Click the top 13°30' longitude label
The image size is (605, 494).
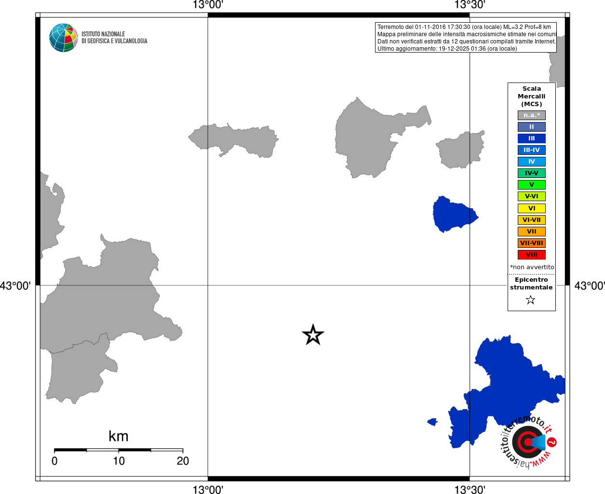470,5
